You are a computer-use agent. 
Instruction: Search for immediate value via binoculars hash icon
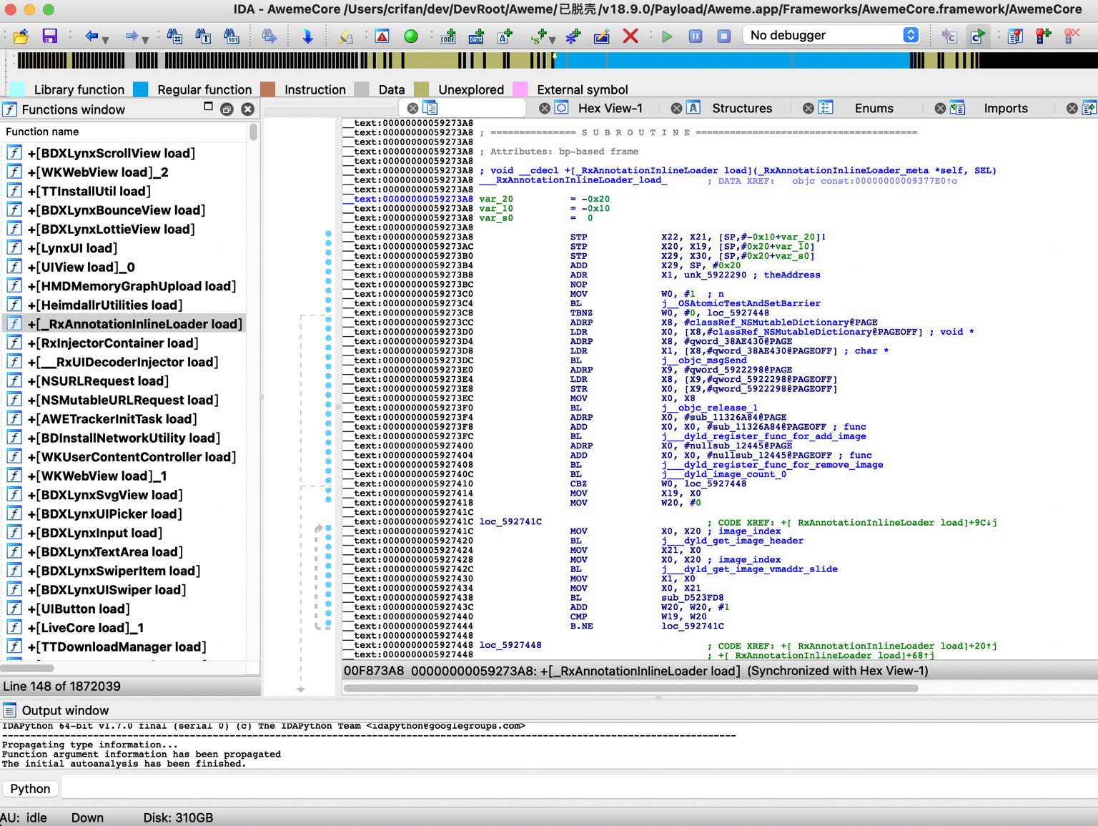coord(174,36)
